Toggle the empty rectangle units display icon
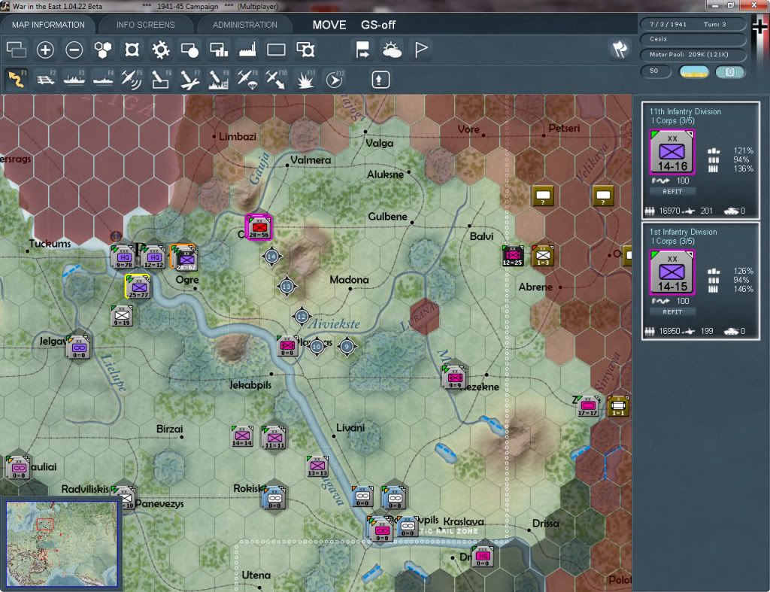The width and height of the screenshot is (770, 592). [x=276, y=50]
